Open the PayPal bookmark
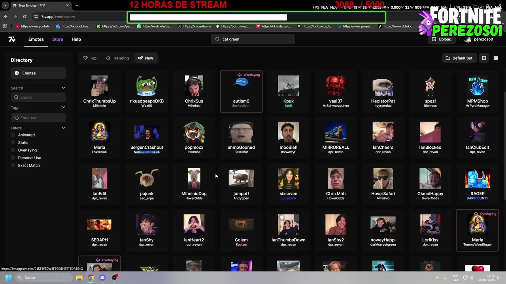506x284 pixels. coord(355,26)
